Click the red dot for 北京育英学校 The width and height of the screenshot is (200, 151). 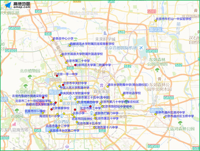coord(52,109)
